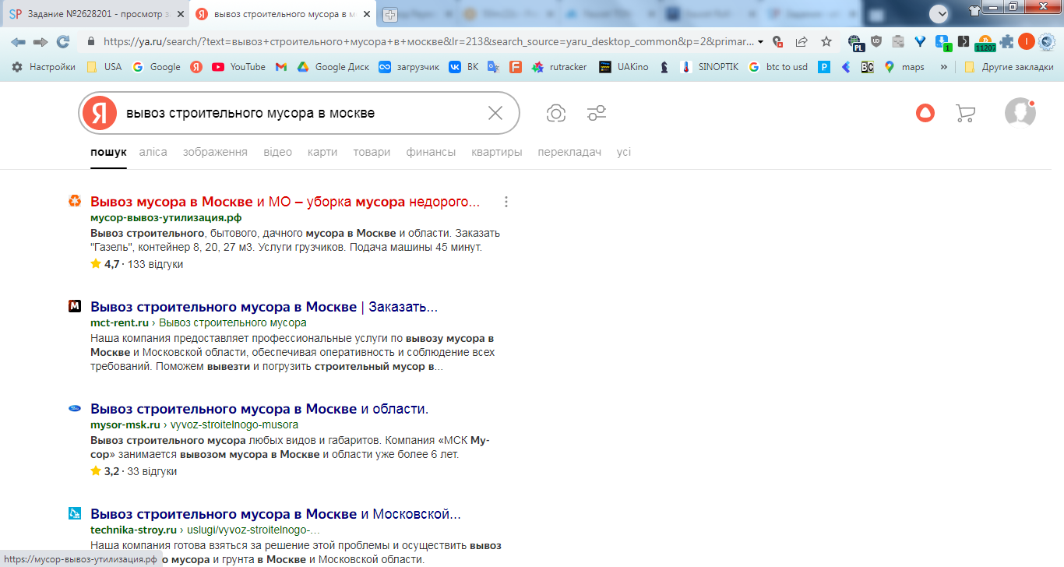Reload the current page
Viewport: 1064px width, 567px height.
click(x=63, y=42)
